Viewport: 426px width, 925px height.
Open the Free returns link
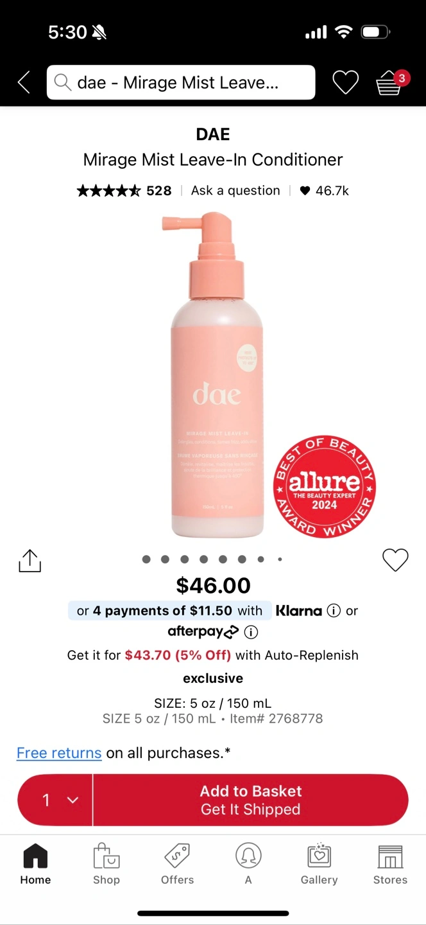click(x=59, y=753)
